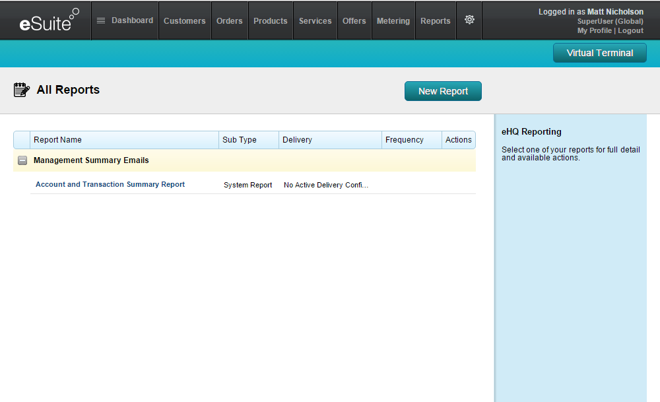Open the My Profile link
The width and height of the screenshot is (660, 402).
(594, 31)
